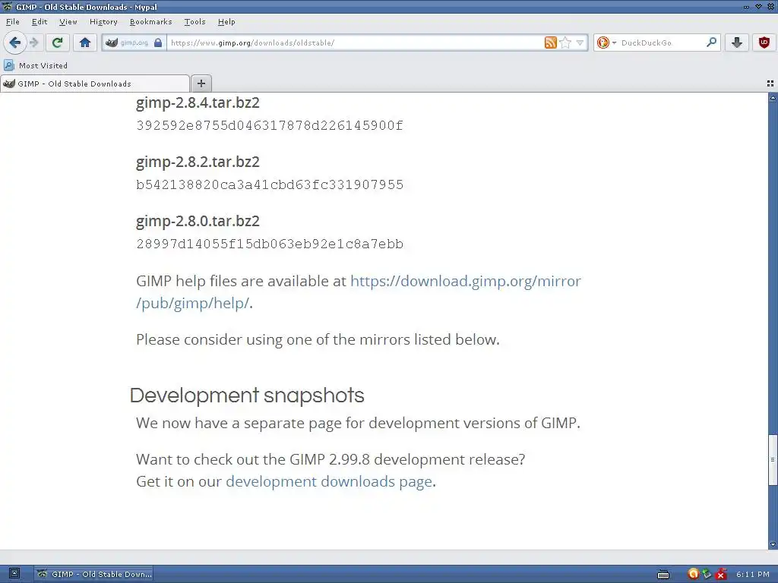Open the development downloads page link
This screenshot has width=778, height=583.
(x=329, y=481)
